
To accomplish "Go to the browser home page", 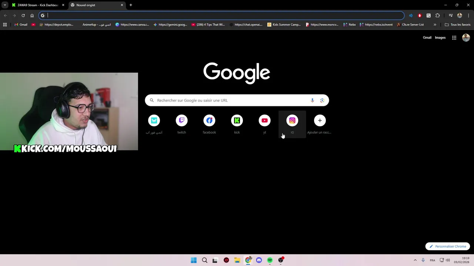I will (32, 16).
